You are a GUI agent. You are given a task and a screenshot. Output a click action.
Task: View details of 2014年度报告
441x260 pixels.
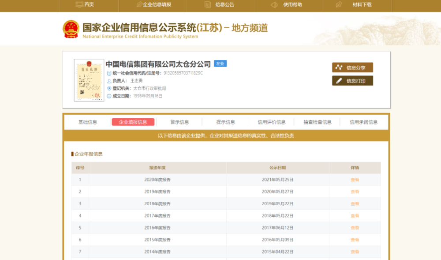(355, 252)
